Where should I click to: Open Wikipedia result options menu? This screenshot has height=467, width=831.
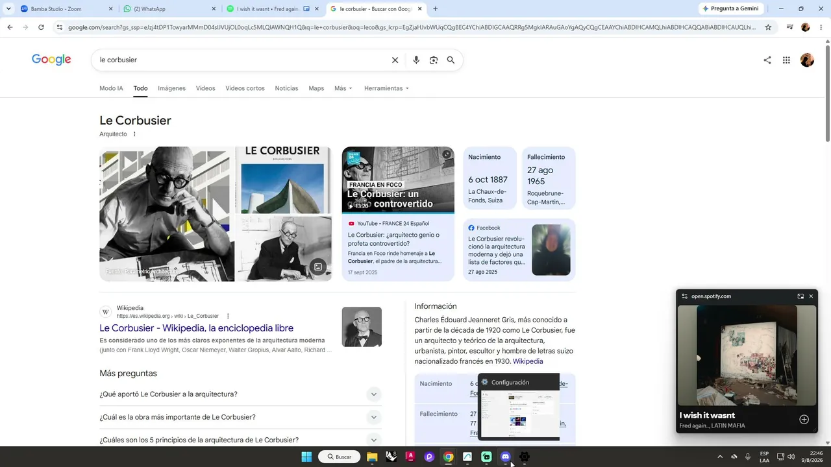[228, 316]
